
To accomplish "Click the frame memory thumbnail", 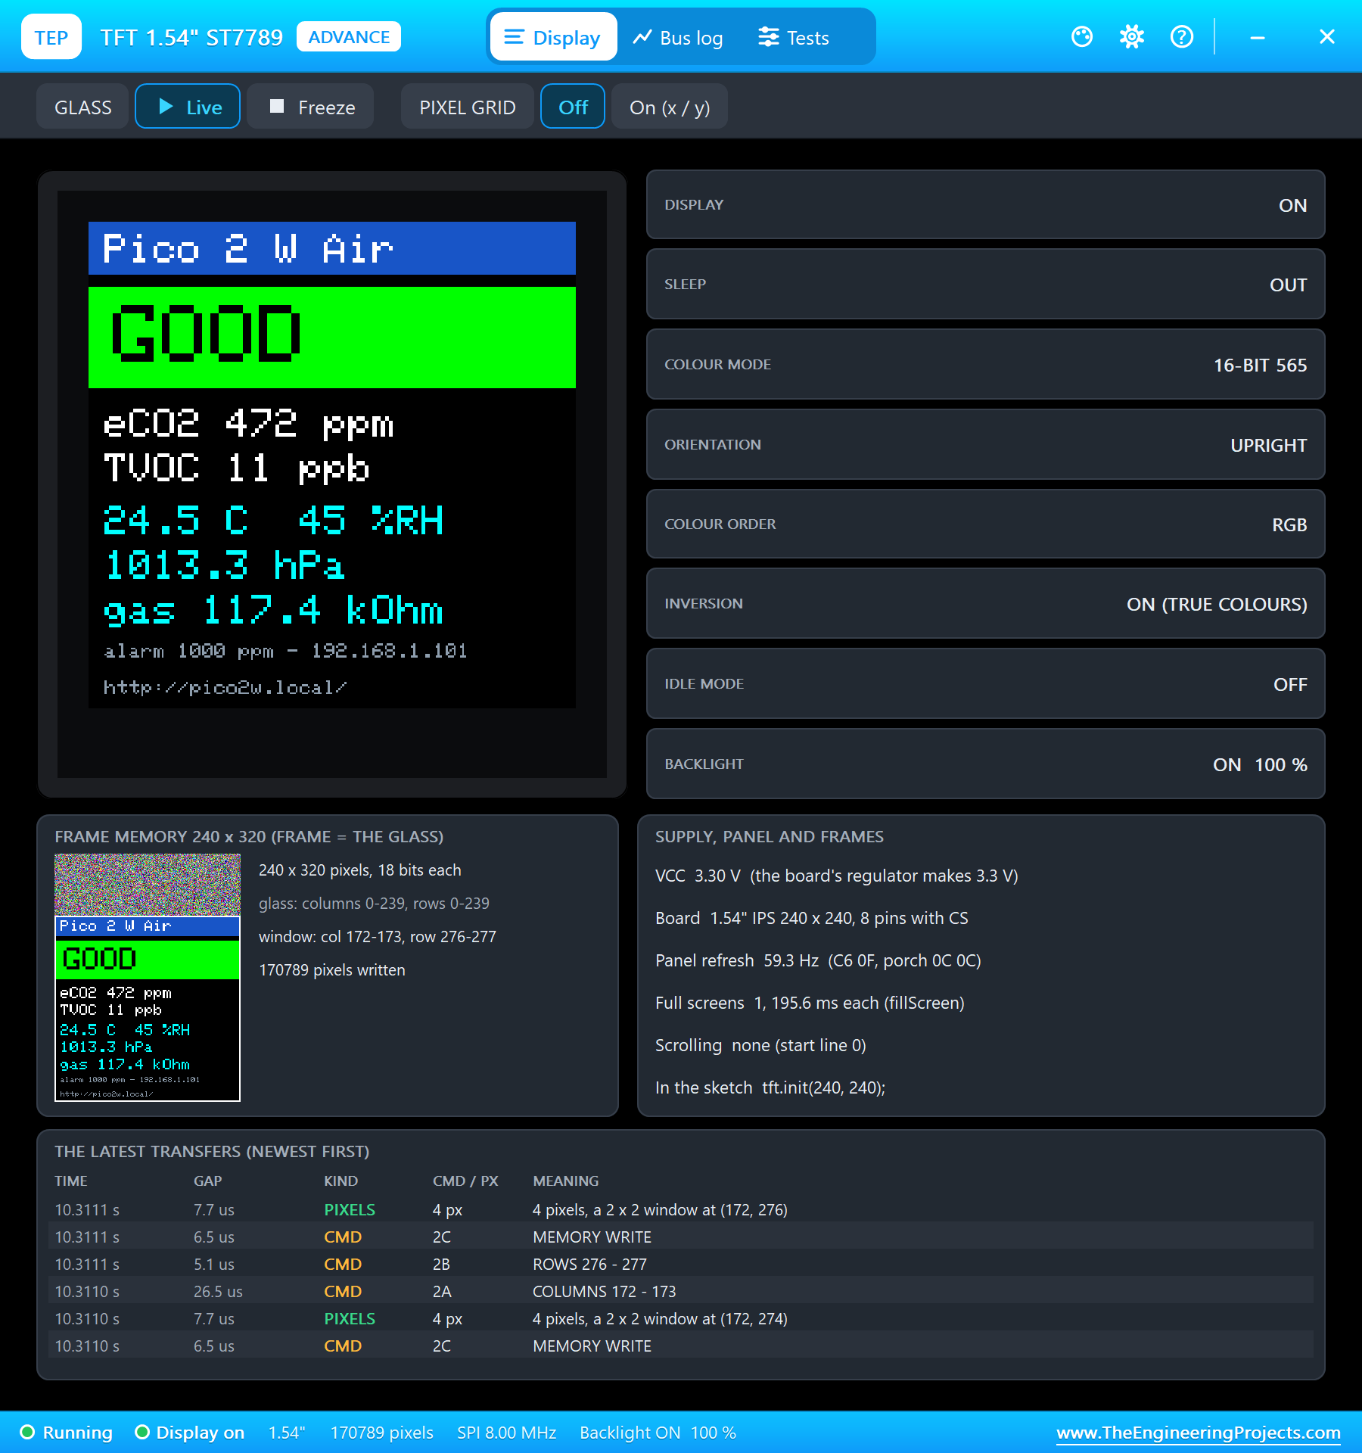I will click(x=148, y=978).
